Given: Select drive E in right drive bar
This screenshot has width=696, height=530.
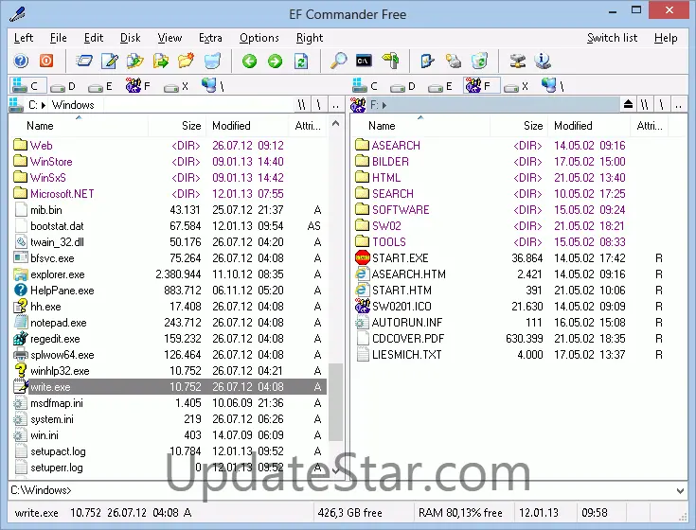Looking at the screenshot, I should pos(440,86).
